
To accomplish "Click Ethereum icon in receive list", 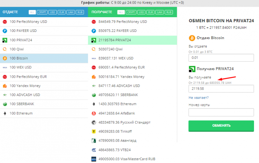I will coord(94,104).
